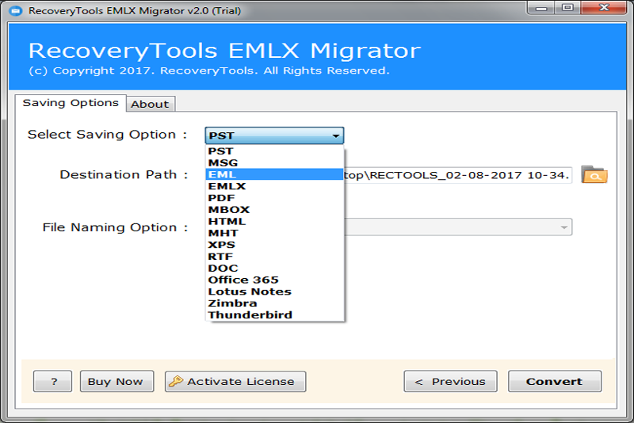Choose HTML from the format list
634x423 pixels.
pos(274,221)
